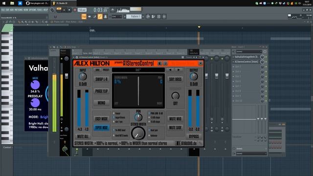This screenshot has width=313, height=176.
Task: Toggle the SWAP L-R button
Action: pyautogui.click(x=101, y=79)
